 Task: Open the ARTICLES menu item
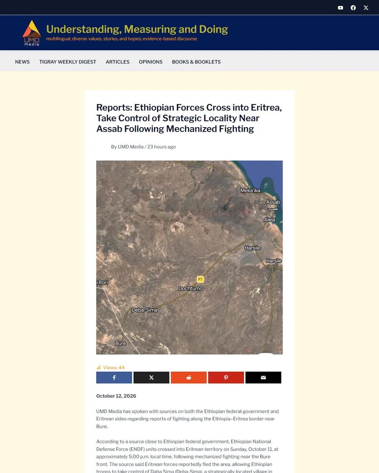[x=117, y=62]
